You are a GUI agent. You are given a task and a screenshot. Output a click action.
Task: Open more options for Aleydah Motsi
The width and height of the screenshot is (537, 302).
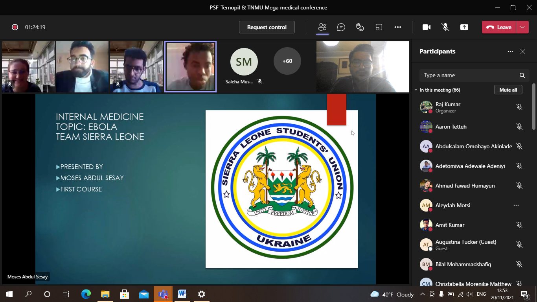(516, 205)
